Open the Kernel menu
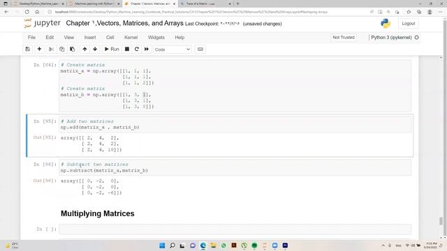Image resolution: width=447 pixels, height=251 pixels. click(x=131, y=37)
